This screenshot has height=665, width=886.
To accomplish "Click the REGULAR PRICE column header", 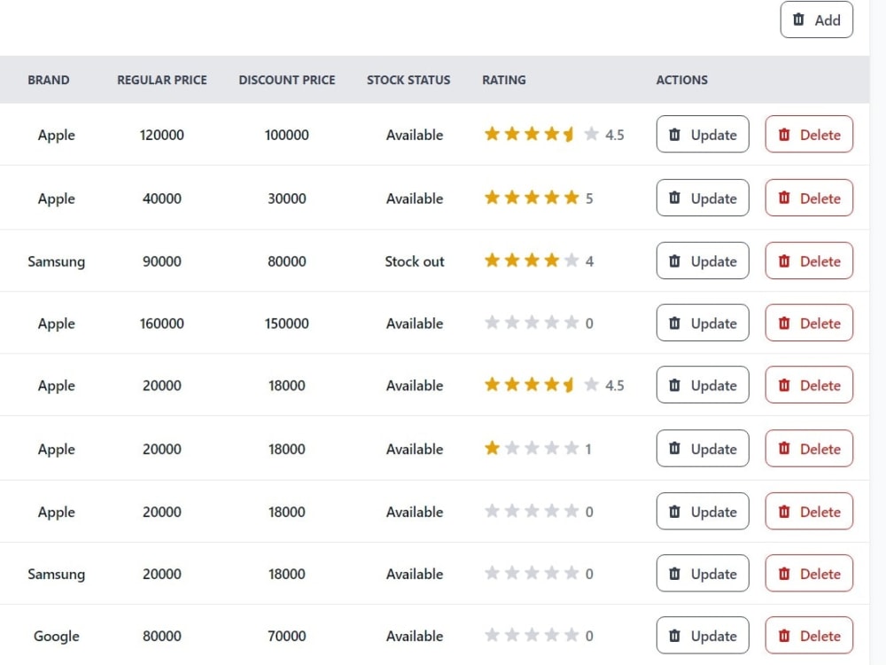I will pos(162,80).
